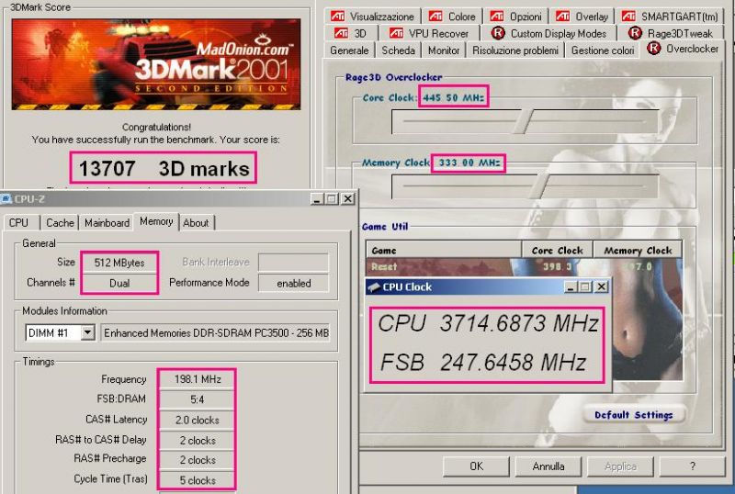Open the Opzioni tab
Viewport: 735px width, 494px height.
click(515, 17)
